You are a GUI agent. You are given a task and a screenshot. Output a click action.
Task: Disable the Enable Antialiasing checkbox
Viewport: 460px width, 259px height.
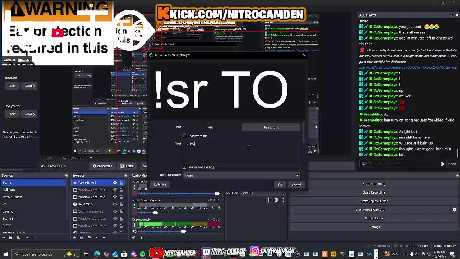click(x=185, y=167)
